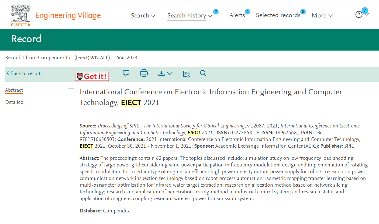
Task: Open Alerts page
Action: tap(237, 15)
